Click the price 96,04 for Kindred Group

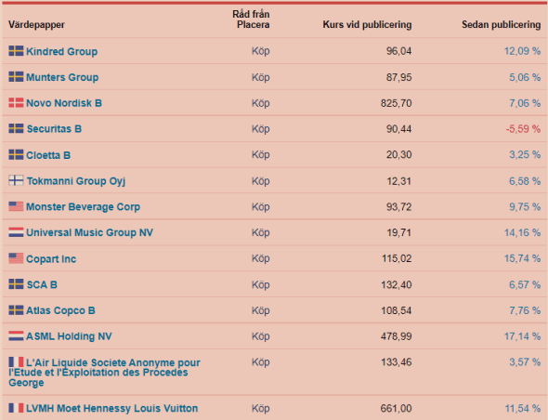tap(398, 51)
